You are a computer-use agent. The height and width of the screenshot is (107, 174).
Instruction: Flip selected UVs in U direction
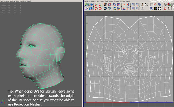96,5
